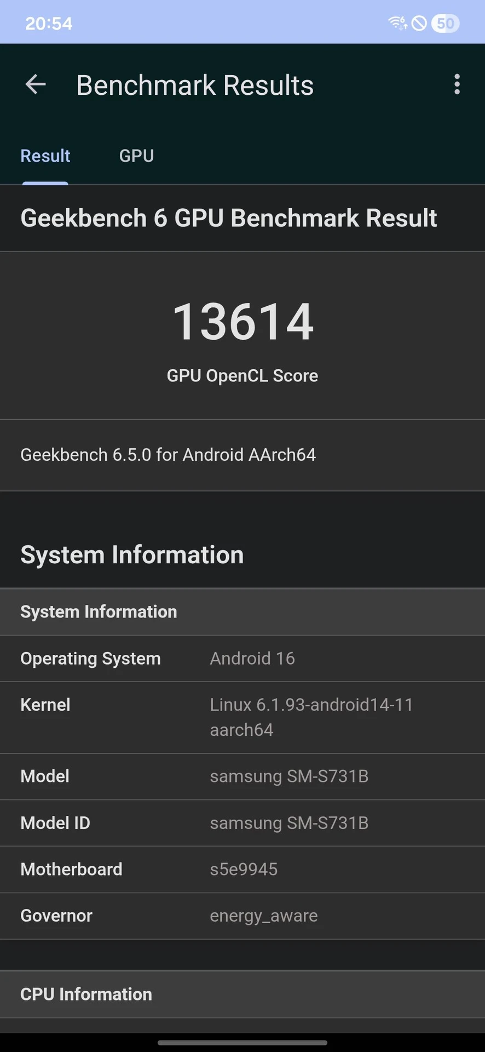Tap the battery level indicator
Screen dimensions: 485x1052
pyautogui.click(x=446, y=23)
